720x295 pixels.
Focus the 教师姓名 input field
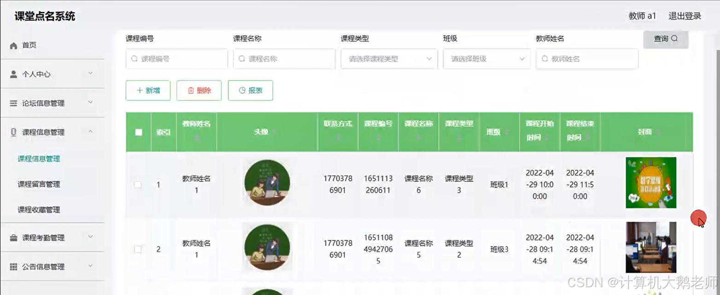coord(587,59)
